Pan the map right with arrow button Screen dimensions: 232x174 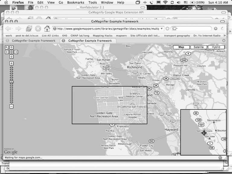(x=16, y=52)
